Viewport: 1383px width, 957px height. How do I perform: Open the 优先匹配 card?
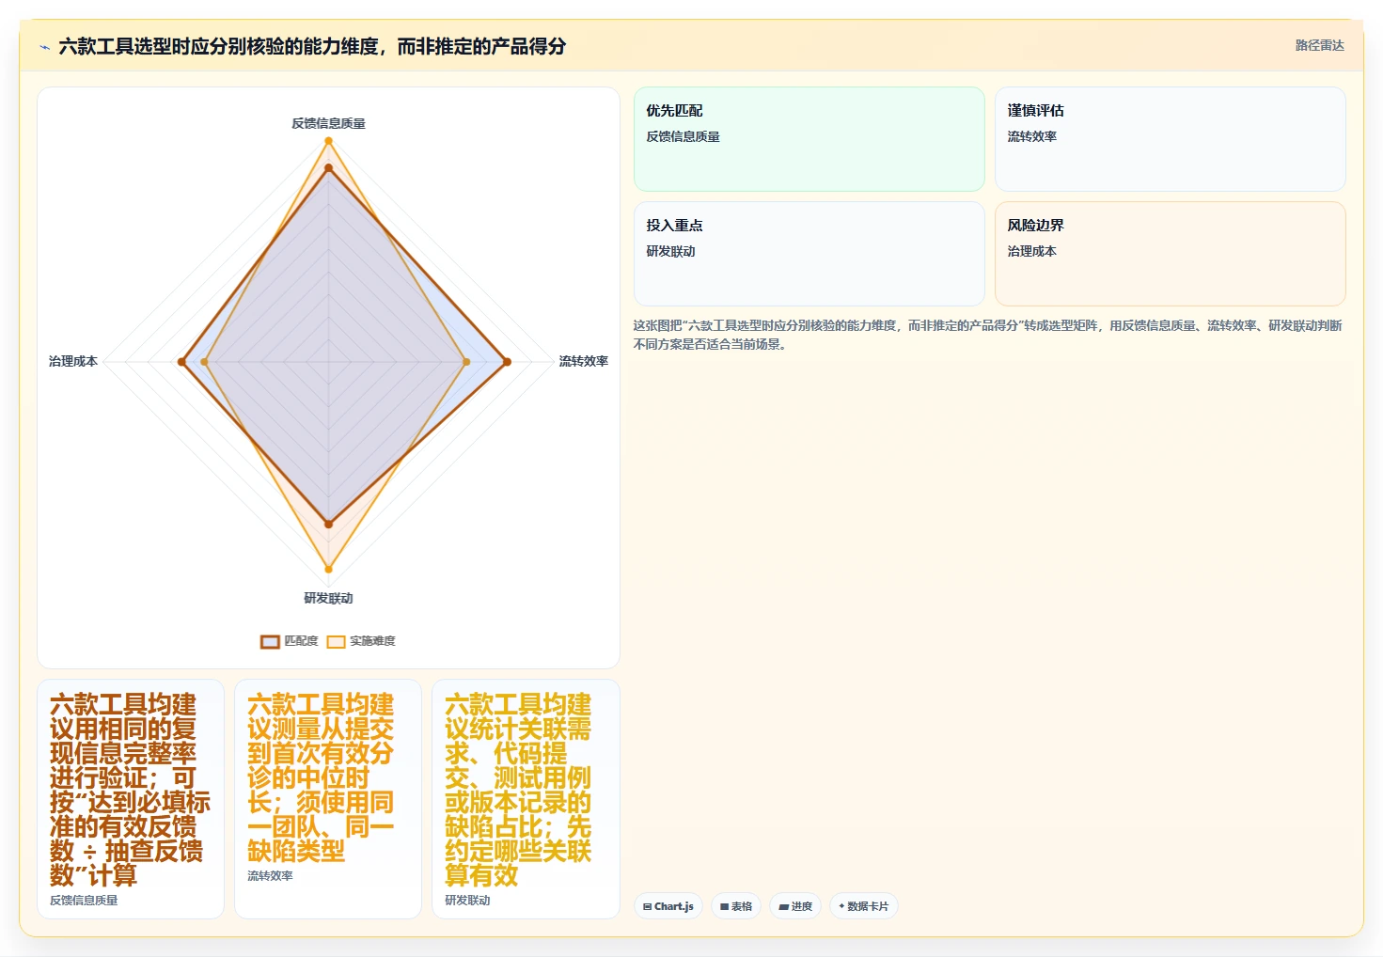809,139
